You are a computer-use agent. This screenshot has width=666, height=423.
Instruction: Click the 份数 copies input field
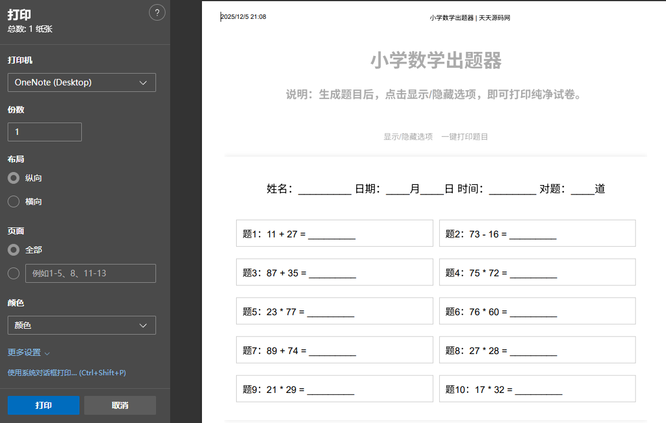44,131
